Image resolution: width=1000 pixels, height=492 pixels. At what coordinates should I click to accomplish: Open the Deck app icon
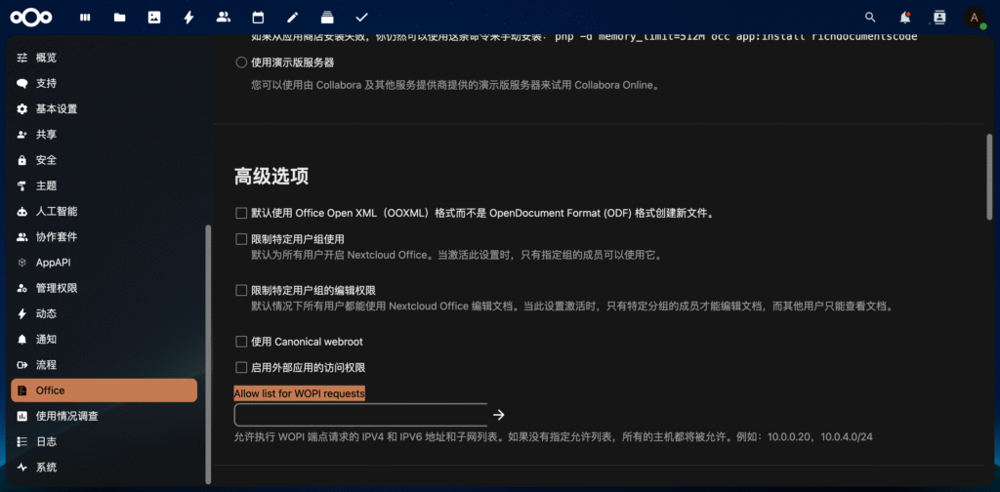[x=327, y=17]
